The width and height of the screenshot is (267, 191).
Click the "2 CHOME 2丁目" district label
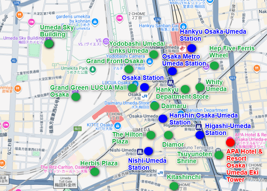tap(137, 15)
